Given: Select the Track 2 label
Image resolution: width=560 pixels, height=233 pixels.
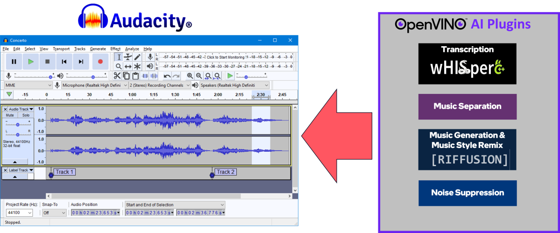Looking at the screenshot, I should (226, 172).
